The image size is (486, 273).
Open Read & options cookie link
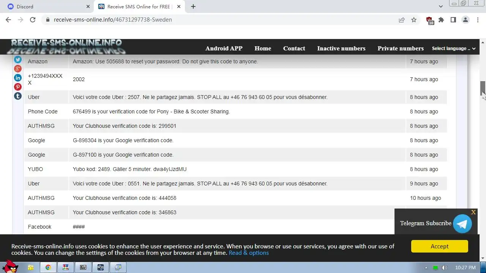[249, 253]
